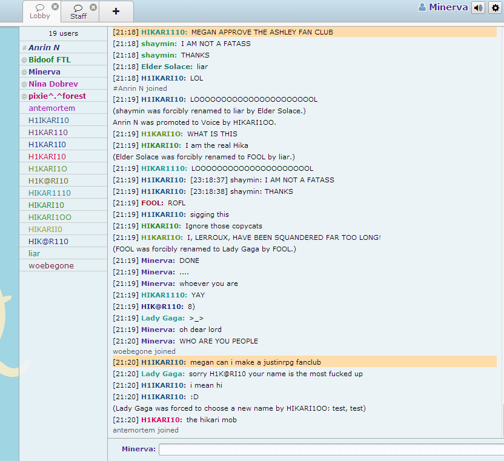
Task: Click the 'sigging this' message
Action: pos(210,214)
